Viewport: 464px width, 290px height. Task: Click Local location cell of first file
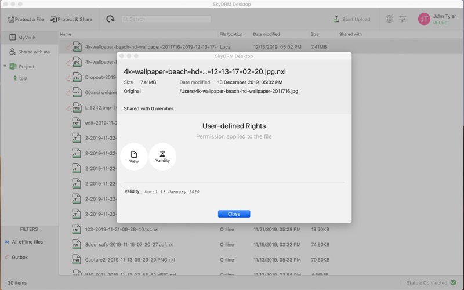click(226, 47)
